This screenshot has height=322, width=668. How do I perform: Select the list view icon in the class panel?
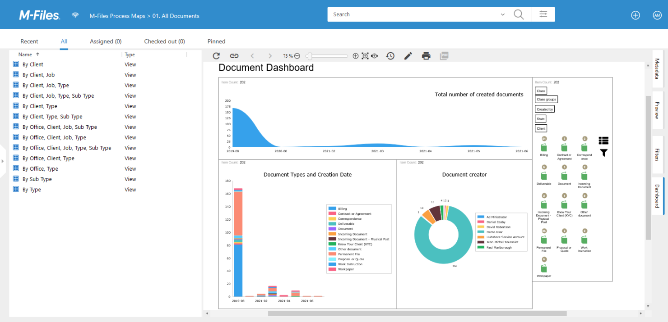pos(603,140)
